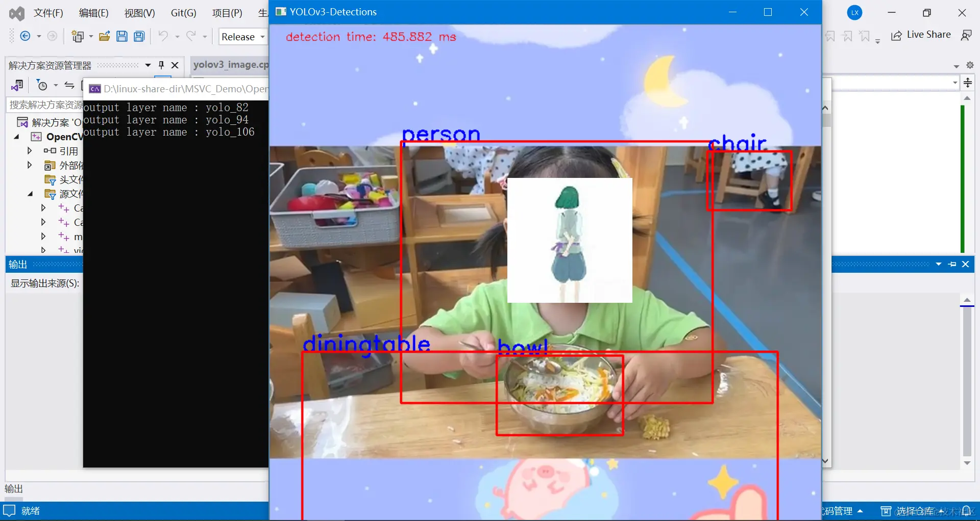Click the Send Feedback icon near Live Share
Image resolution: width=980 pixels, height=521 pixels.
tap(967, 35)
